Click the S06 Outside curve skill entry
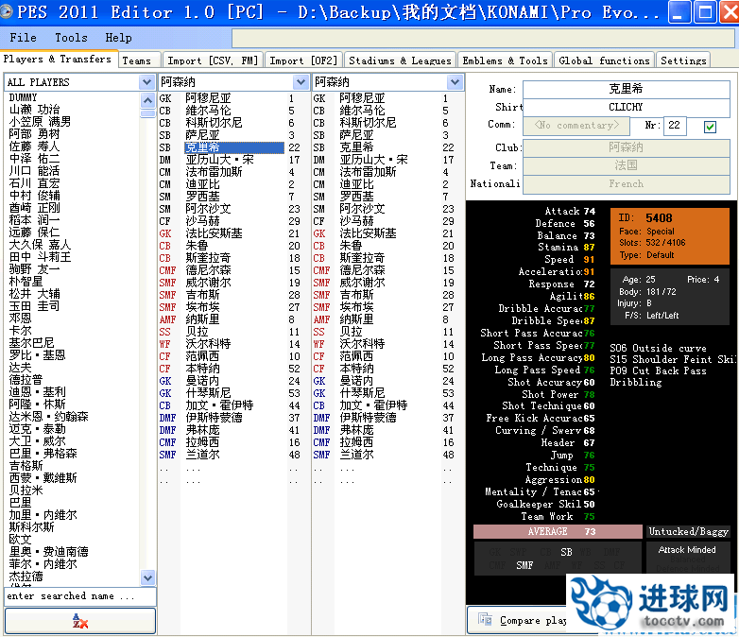This screenshot has width=739, height=637. (x=659, y=348)
